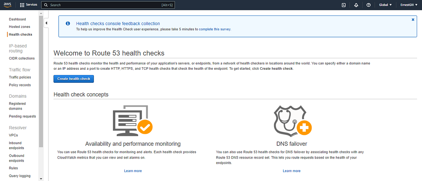
Task: Open Registered domains
Action: click(18, 106)
